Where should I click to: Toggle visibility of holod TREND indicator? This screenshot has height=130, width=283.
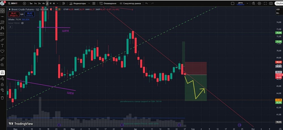tap(22, 23)
